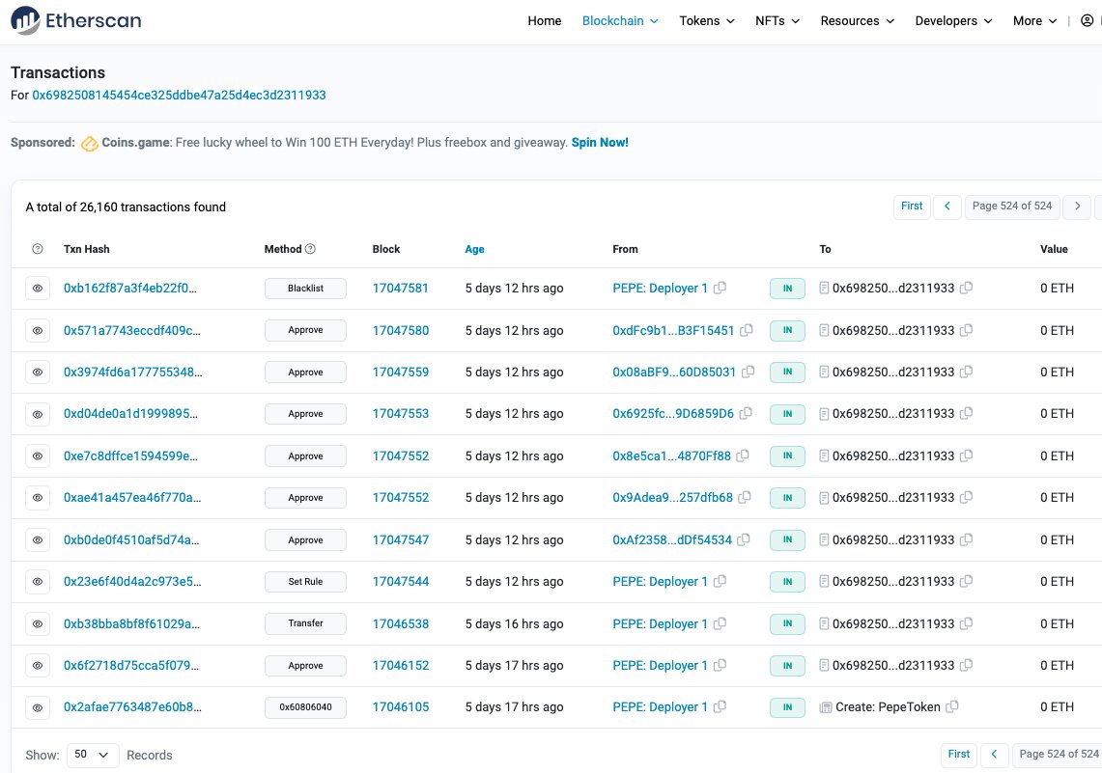Click the bottom First page button
This screenshot has width=1102, height=773.
959,755
